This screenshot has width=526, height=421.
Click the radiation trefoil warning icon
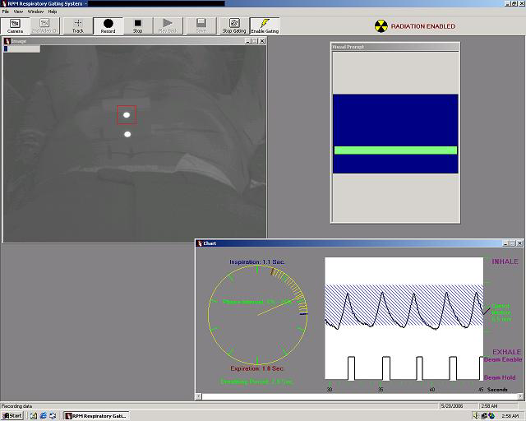[381, 26]
